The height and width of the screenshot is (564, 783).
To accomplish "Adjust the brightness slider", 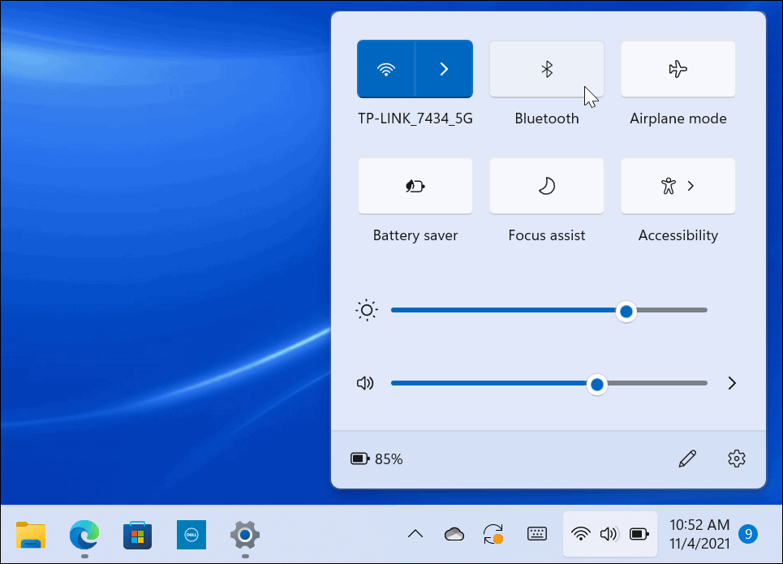I will [x=626, y=311].
